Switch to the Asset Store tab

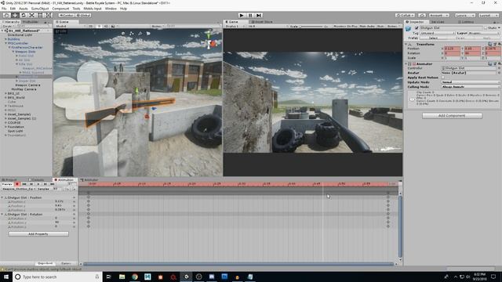(263, 22)
